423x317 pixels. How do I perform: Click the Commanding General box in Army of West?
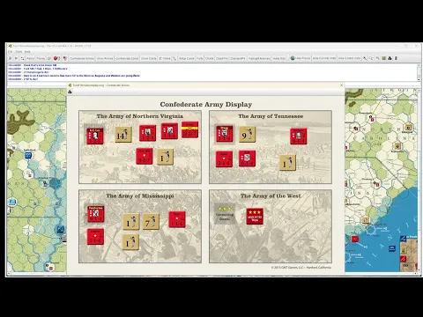pyautogui.click(x=225, y=214)
